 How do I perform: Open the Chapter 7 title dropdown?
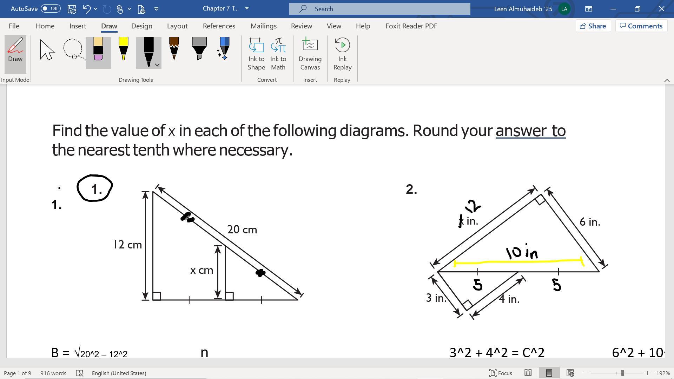click(247, 8)
